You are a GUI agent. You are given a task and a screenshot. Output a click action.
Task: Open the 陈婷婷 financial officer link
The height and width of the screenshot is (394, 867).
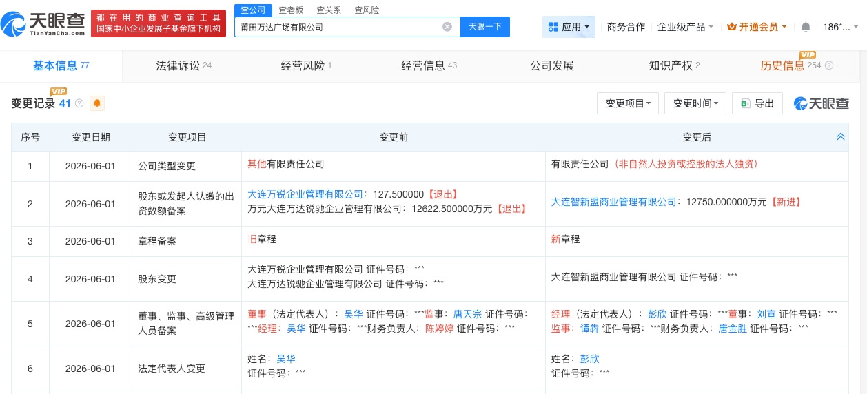439,329
